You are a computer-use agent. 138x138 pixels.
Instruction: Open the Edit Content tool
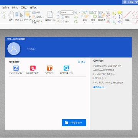tap(85, 16)
